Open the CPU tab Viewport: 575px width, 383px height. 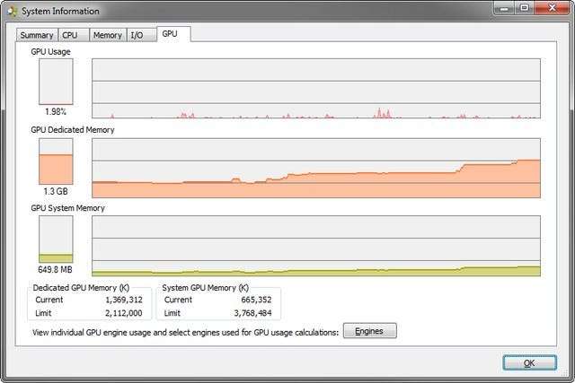[74, 35]
